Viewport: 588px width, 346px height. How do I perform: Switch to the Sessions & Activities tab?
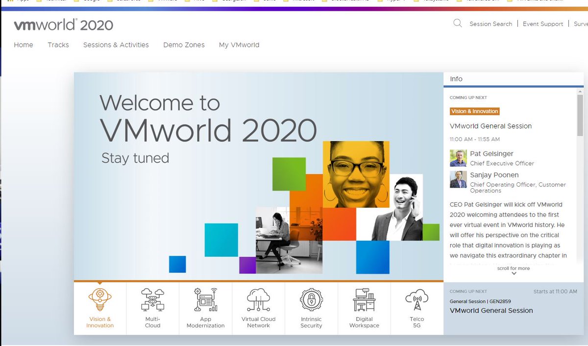pyautogui.click(x=116, y=45)
